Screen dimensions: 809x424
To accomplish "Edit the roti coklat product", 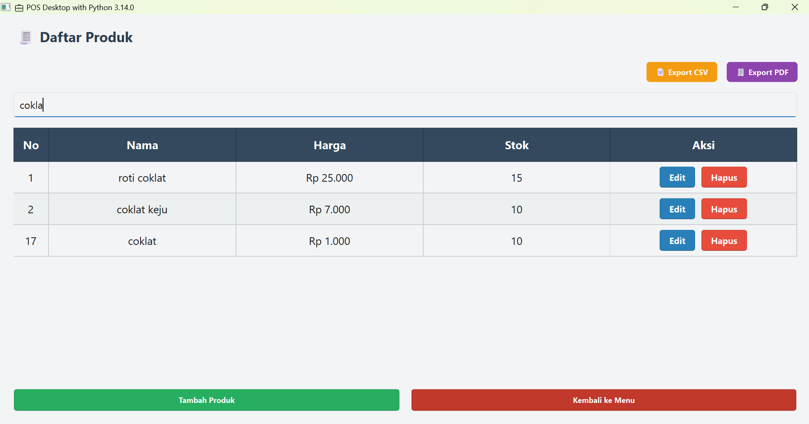I will pyautogui.click(x=677, y=177).
